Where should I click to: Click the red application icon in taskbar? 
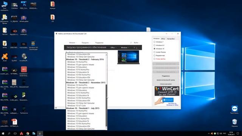(x=22, y=133)
